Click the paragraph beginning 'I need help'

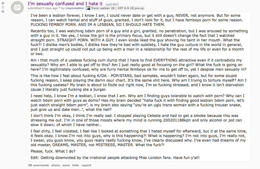click(137, 103)
